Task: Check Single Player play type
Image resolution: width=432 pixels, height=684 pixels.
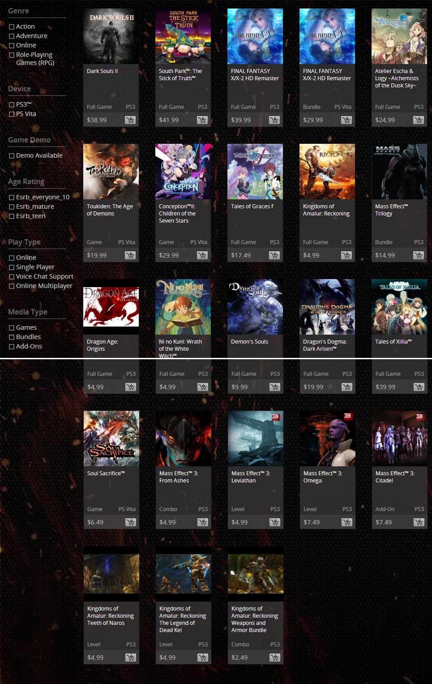Action: pos(12,267)
